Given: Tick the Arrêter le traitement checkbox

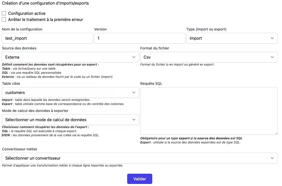Looking at the screenshot, I should [x=4, y=19].
